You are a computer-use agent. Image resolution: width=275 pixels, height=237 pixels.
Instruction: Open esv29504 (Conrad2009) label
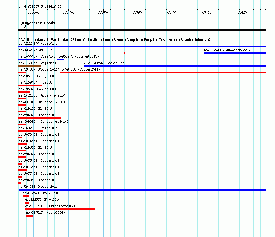(x=38, y=89)
